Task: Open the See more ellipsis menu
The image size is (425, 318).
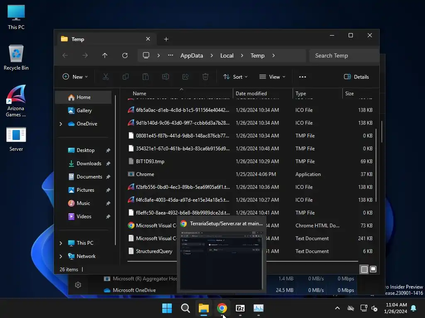Action: coord(303,77)
